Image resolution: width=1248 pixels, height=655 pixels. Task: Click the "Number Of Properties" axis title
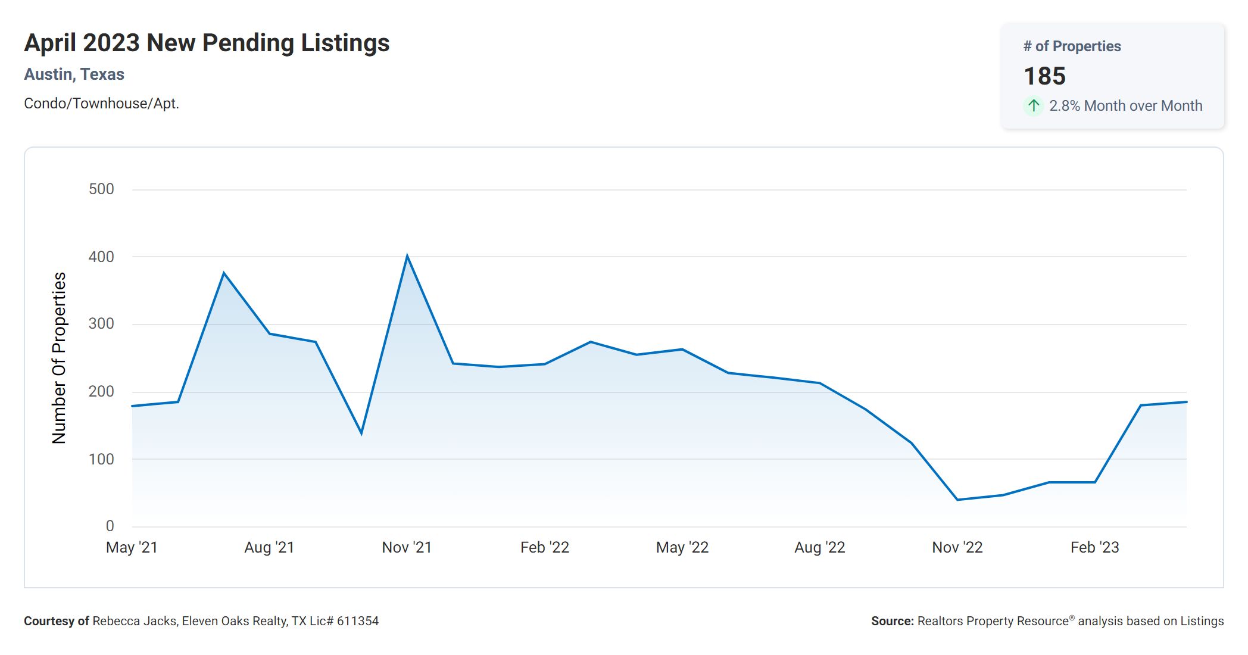tap(59, 358)
